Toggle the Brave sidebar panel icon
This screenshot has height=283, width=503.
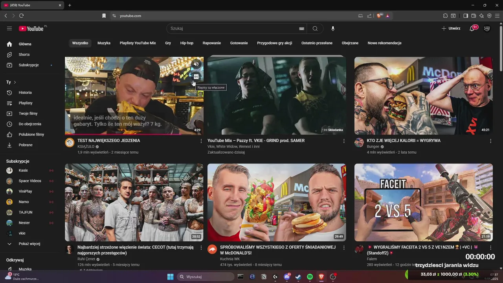tap(466, 16)
